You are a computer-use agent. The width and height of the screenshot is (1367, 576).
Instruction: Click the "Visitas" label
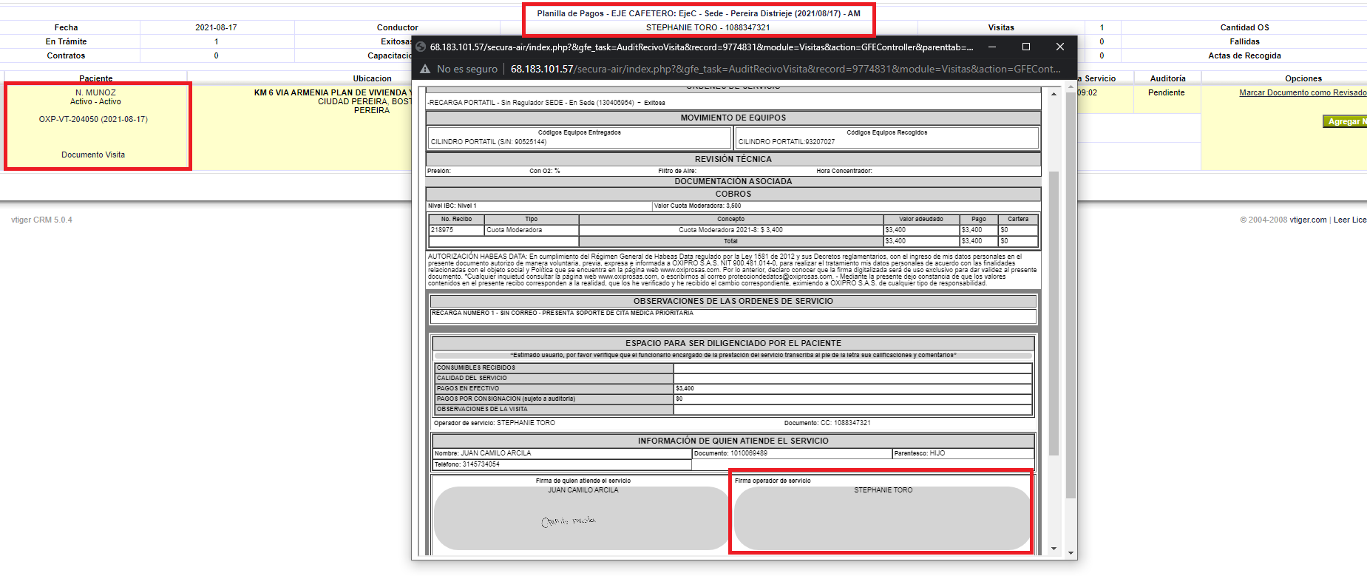(x=1001, y=27)
